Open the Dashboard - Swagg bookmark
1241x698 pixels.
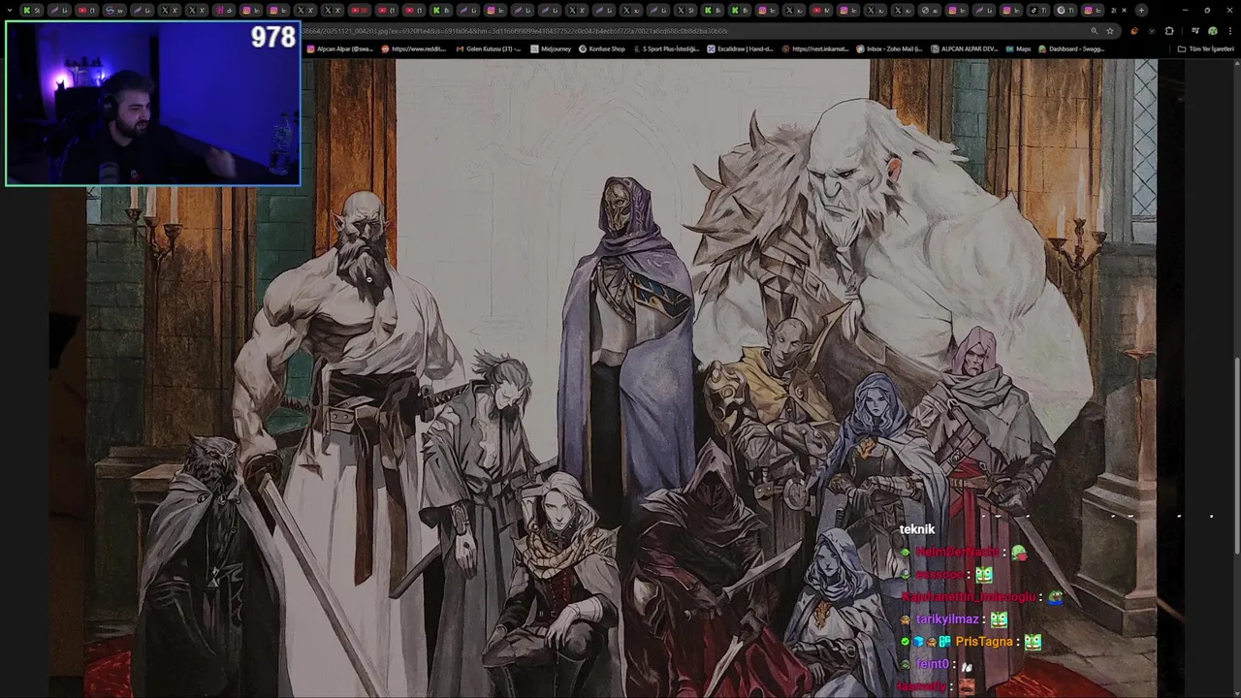click(1071, 48)
